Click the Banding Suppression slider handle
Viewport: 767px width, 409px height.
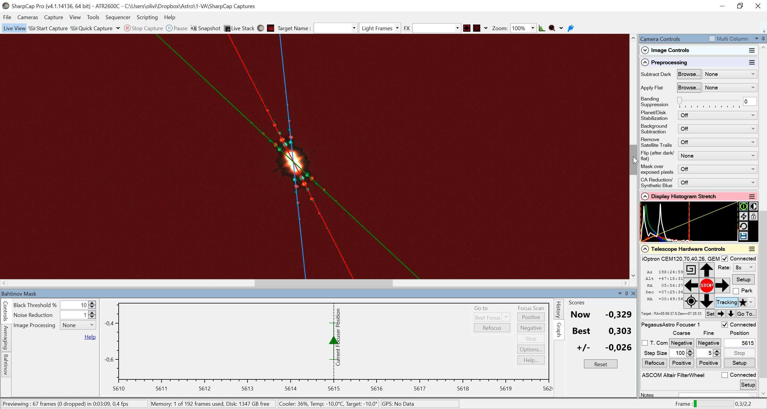680,101
